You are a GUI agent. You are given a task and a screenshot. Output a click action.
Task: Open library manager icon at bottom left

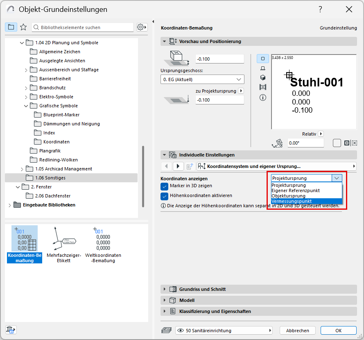point(11,329)
